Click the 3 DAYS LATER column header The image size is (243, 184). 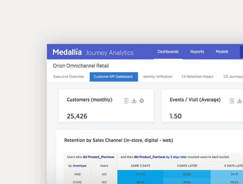click(187, 166)
